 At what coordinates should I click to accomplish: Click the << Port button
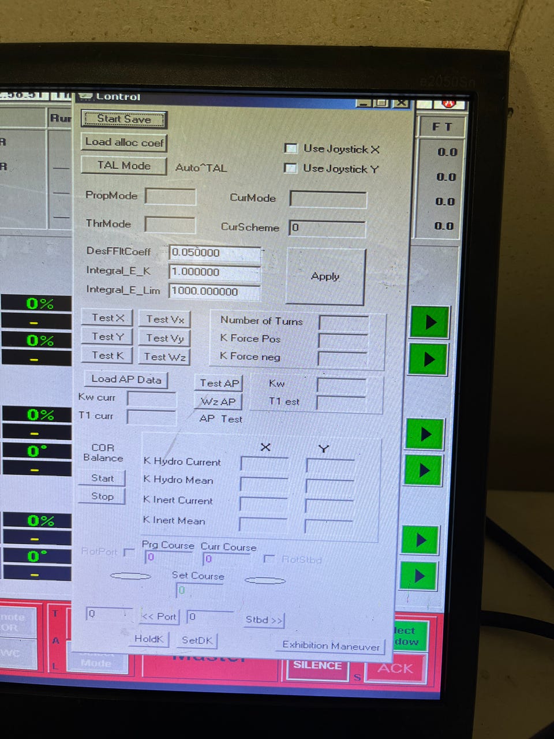point(159,617)
